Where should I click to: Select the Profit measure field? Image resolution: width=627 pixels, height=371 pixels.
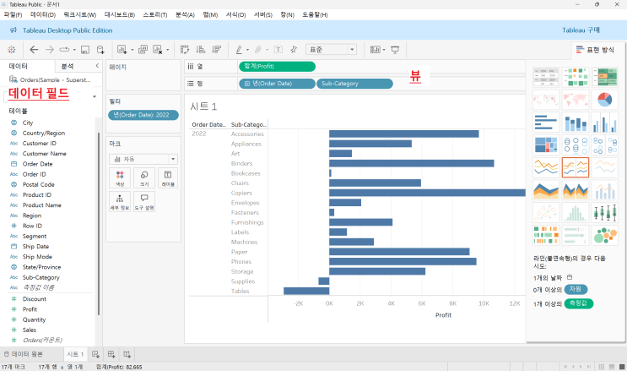(30, 309)
